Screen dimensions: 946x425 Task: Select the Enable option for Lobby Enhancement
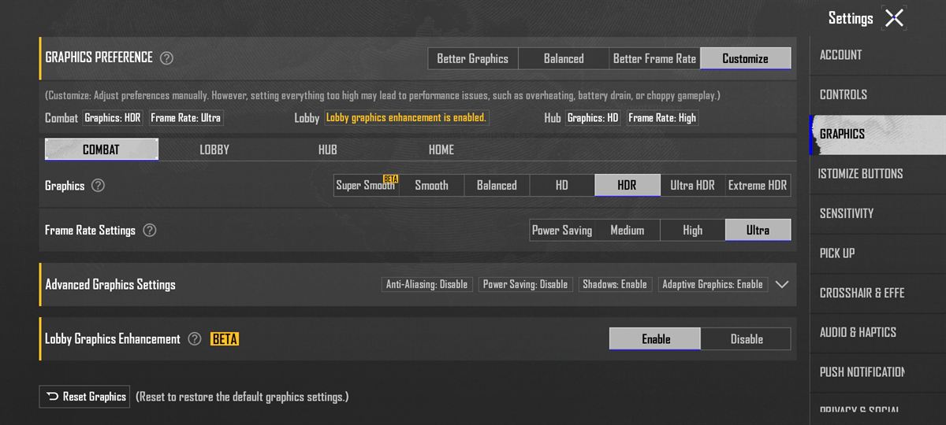655,339
